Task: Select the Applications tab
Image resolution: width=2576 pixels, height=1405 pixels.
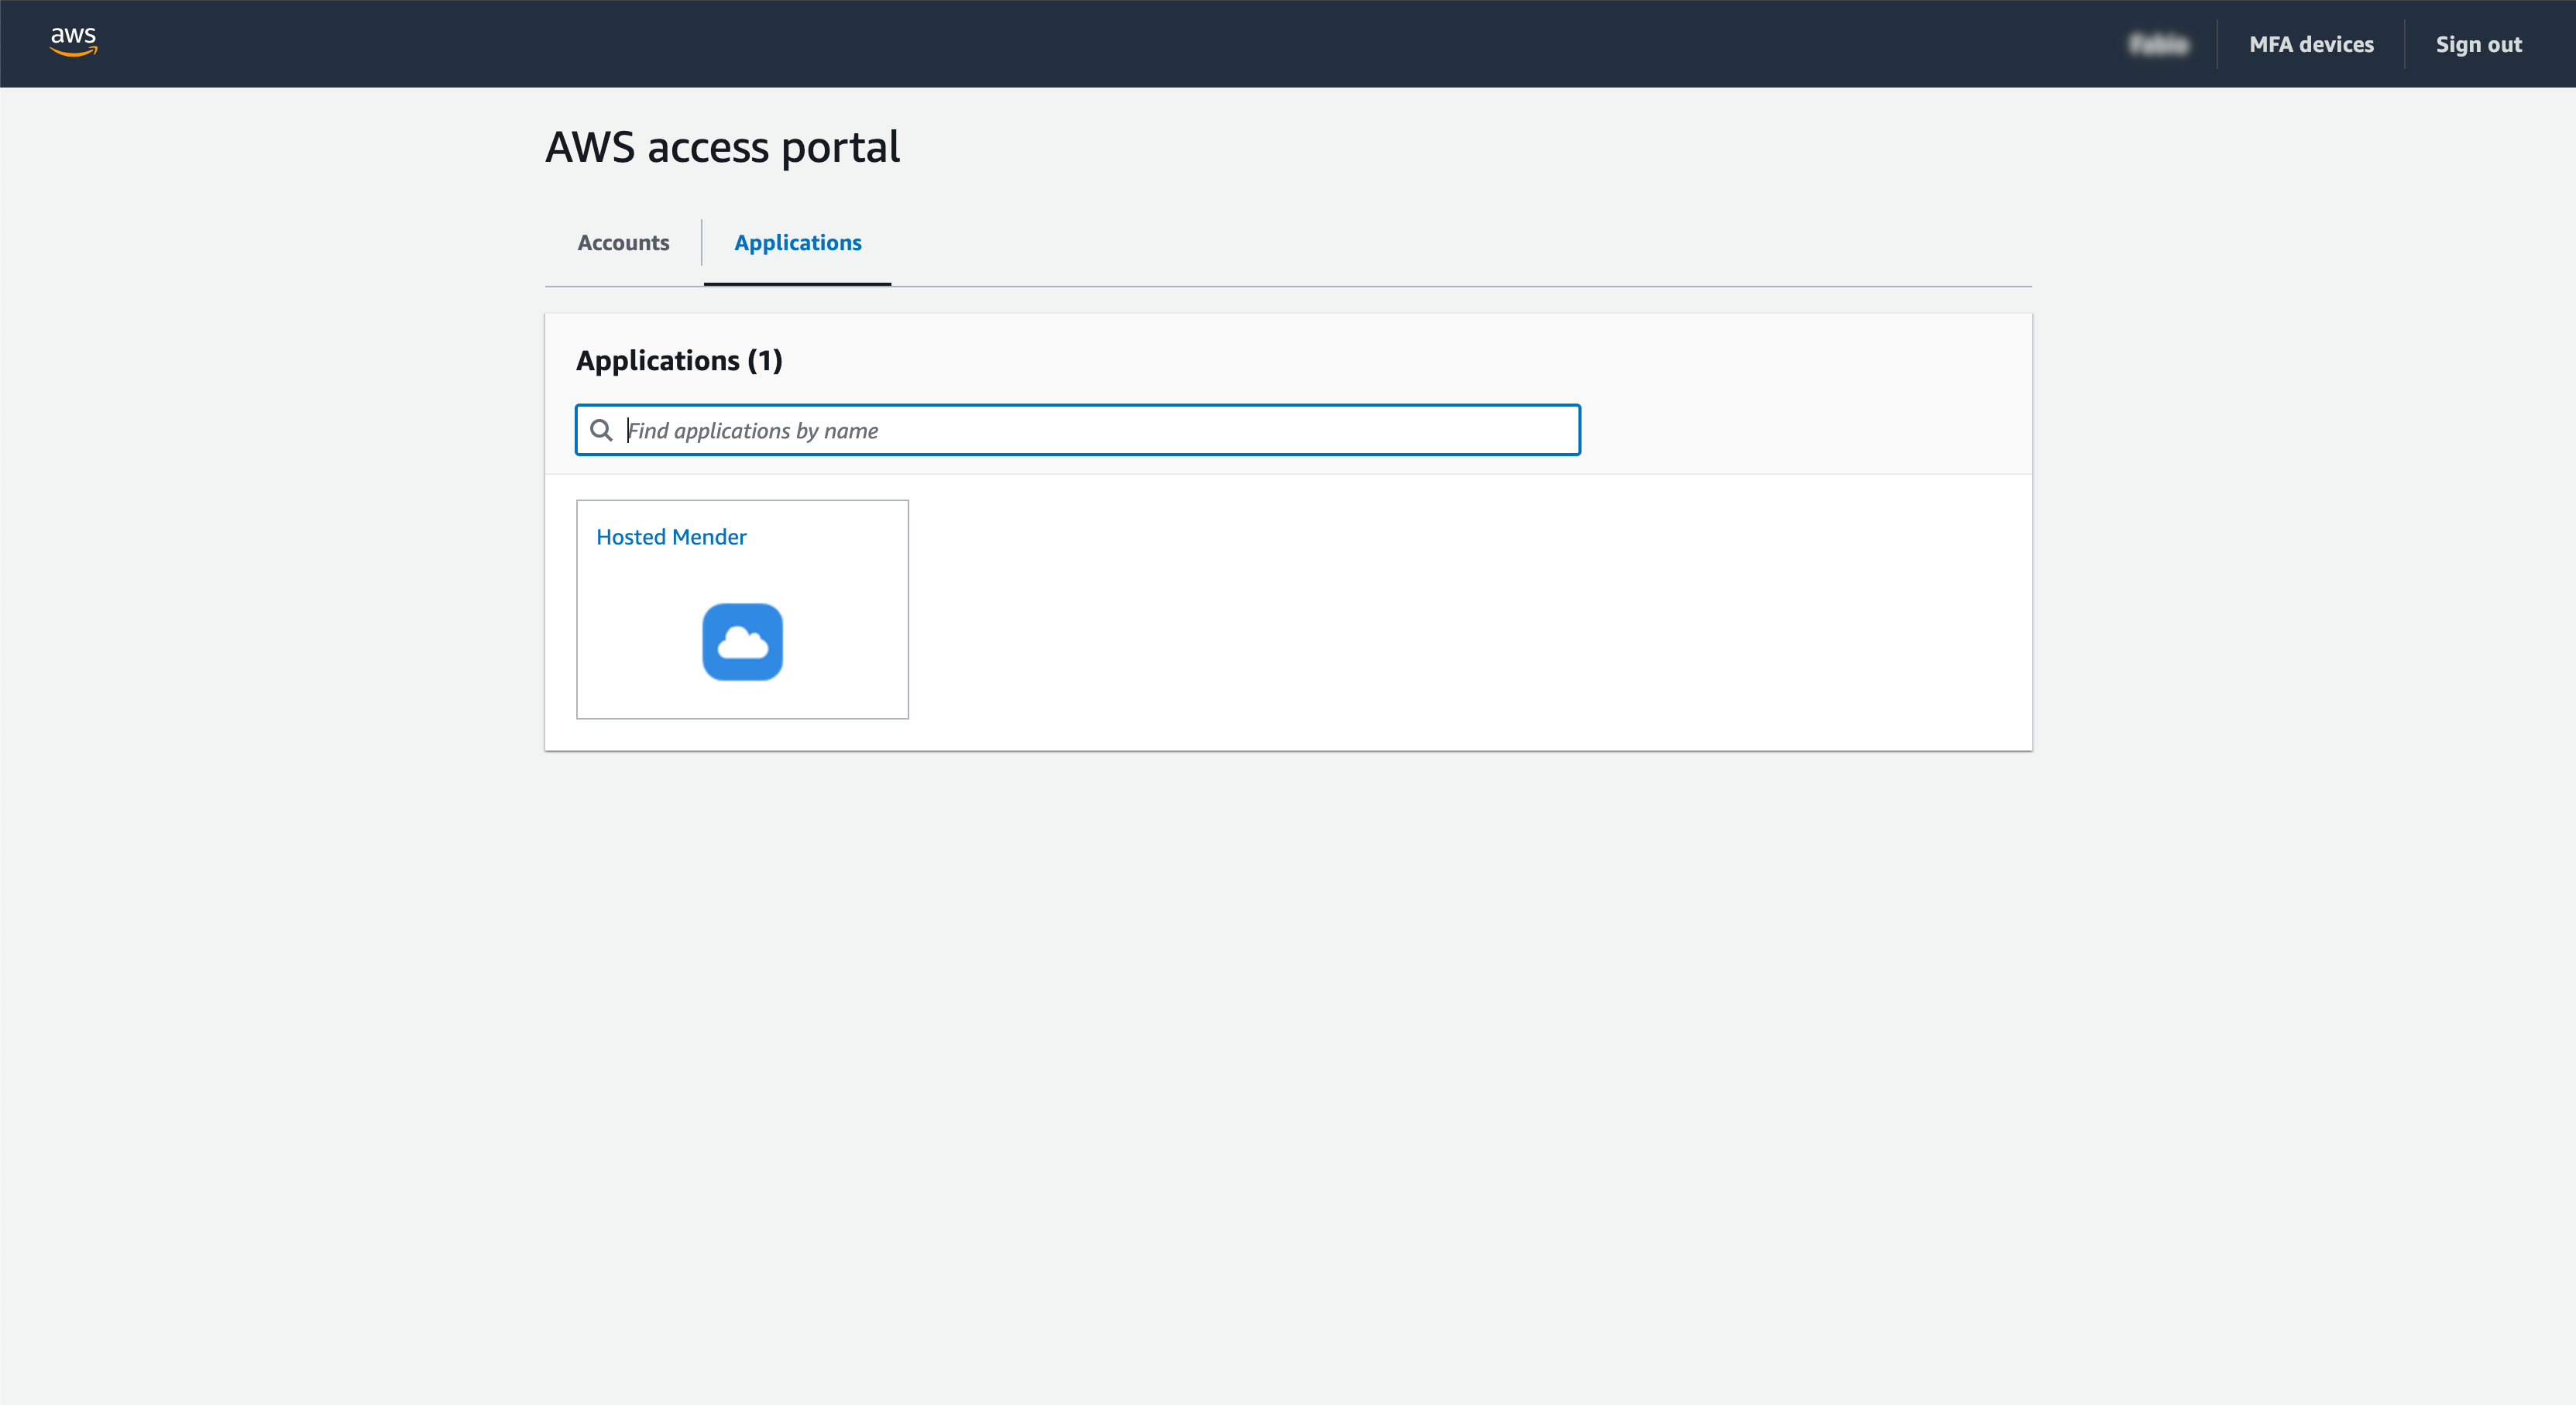Action: tap(797, 243)
